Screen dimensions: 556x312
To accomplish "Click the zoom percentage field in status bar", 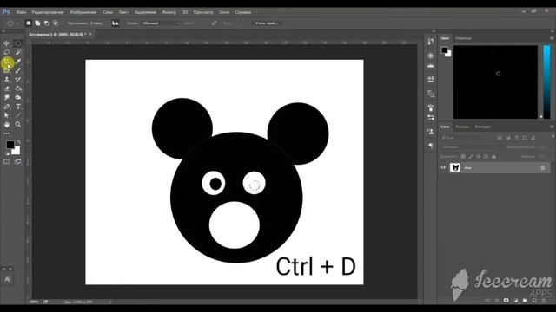I will click(x=35, y=302).
